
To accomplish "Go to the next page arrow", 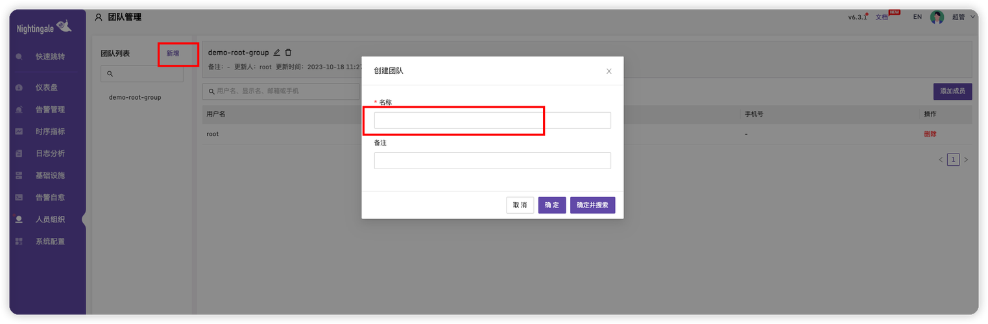I will (x=966, y=159).
